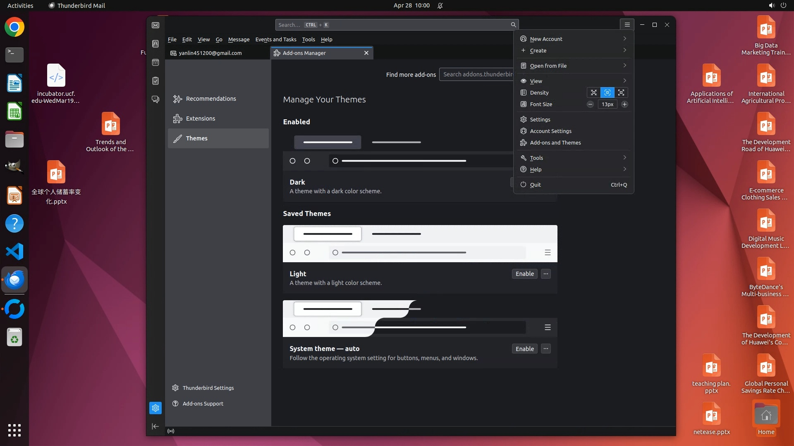Open the Address Book space icon

pos(155,44)
